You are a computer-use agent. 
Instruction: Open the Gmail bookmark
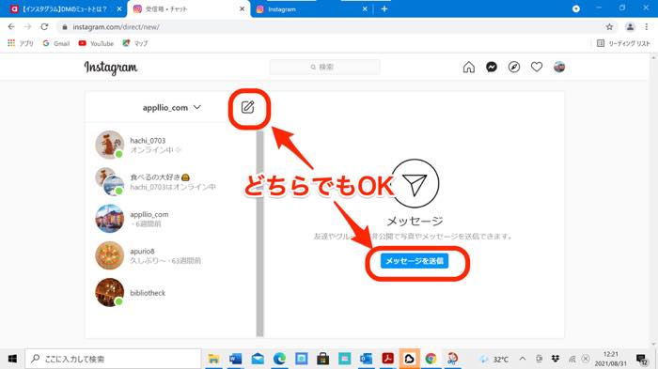tap(55, 43)
